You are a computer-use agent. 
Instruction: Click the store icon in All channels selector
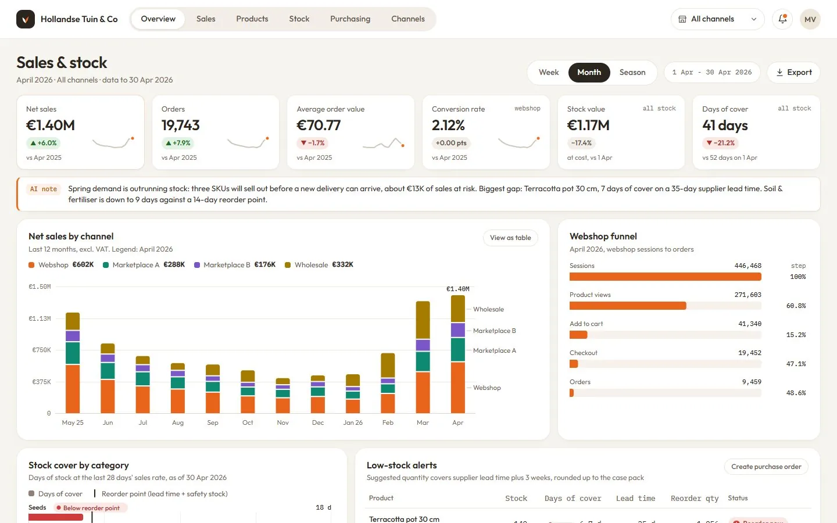(x=682, y=19)
